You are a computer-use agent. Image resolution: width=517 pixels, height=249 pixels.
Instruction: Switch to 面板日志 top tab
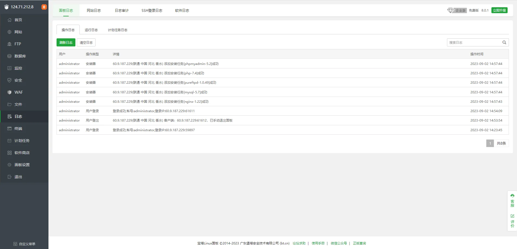66,10
